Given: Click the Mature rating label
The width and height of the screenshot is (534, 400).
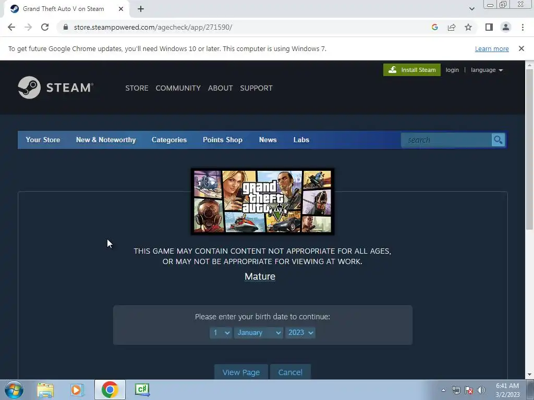Looking at the screenshot, I should pyautogui.click(x=260, y=276).
